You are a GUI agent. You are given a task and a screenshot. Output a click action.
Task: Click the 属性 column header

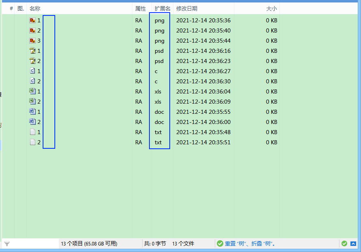coord(141,9)
